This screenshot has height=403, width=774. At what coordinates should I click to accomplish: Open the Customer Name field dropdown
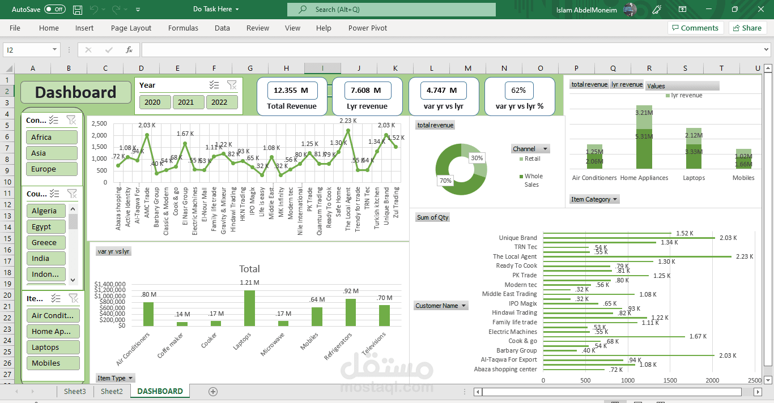click(x=441, y=306)
